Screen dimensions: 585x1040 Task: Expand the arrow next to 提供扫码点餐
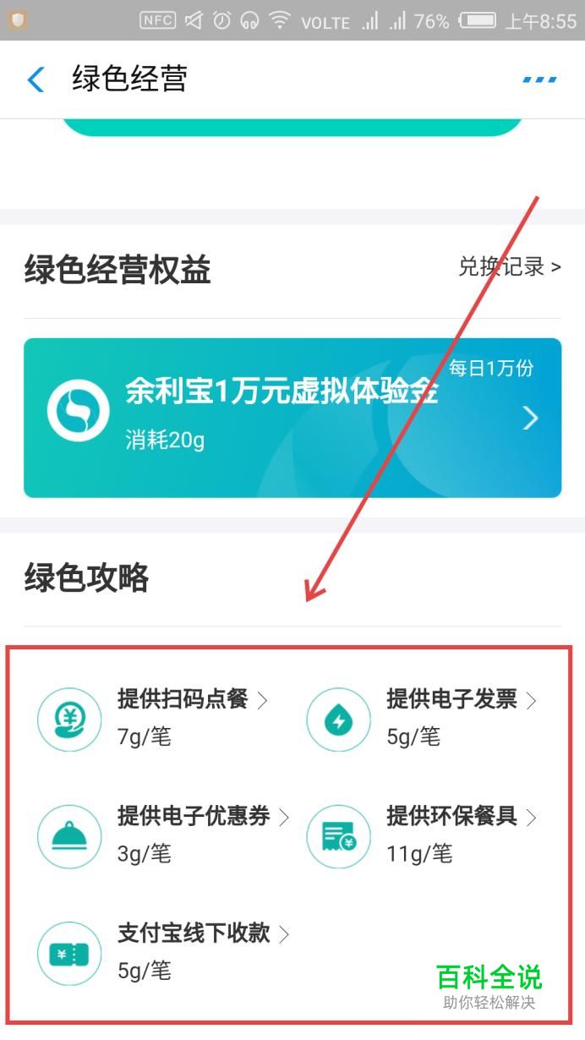tap(262, 700)
